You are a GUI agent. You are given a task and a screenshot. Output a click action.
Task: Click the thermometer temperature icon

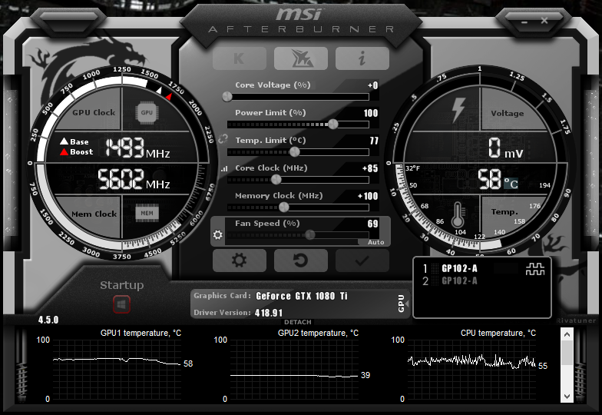(x=458, y=214)
